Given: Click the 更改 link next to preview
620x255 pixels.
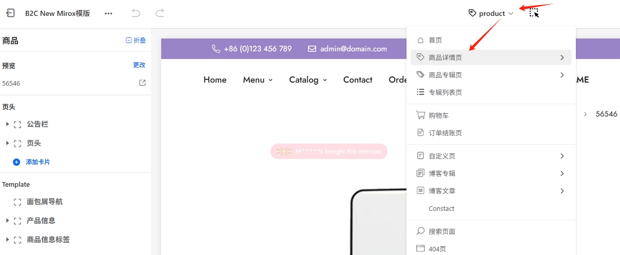Looking at the screenshot, I should tap(139, 65).
